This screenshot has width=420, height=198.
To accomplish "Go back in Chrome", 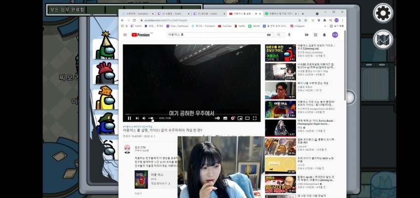I will (x=123, y=20).
